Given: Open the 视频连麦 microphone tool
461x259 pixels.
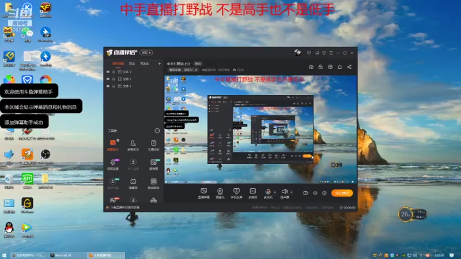Looking at the screenshot, I should tap(113, 165).
